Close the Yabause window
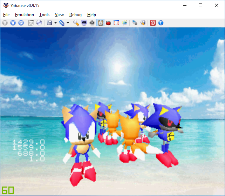This screenshot has height=196, width=225. [217, 6]
